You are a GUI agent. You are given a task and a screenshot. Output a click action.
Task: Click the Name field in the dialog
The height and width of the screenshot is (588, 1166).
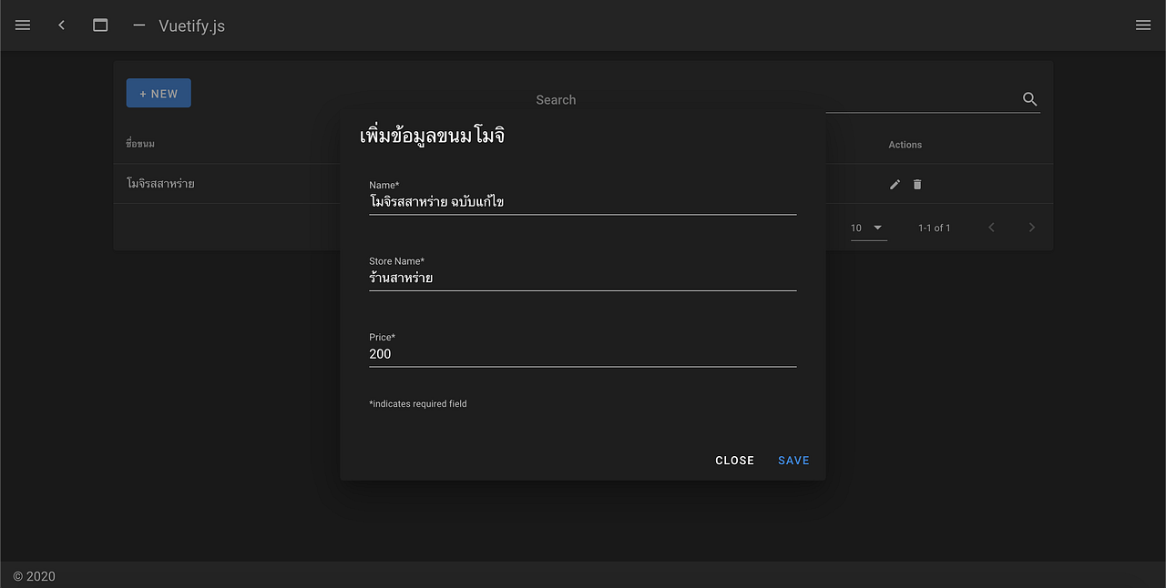pos(582,201)
